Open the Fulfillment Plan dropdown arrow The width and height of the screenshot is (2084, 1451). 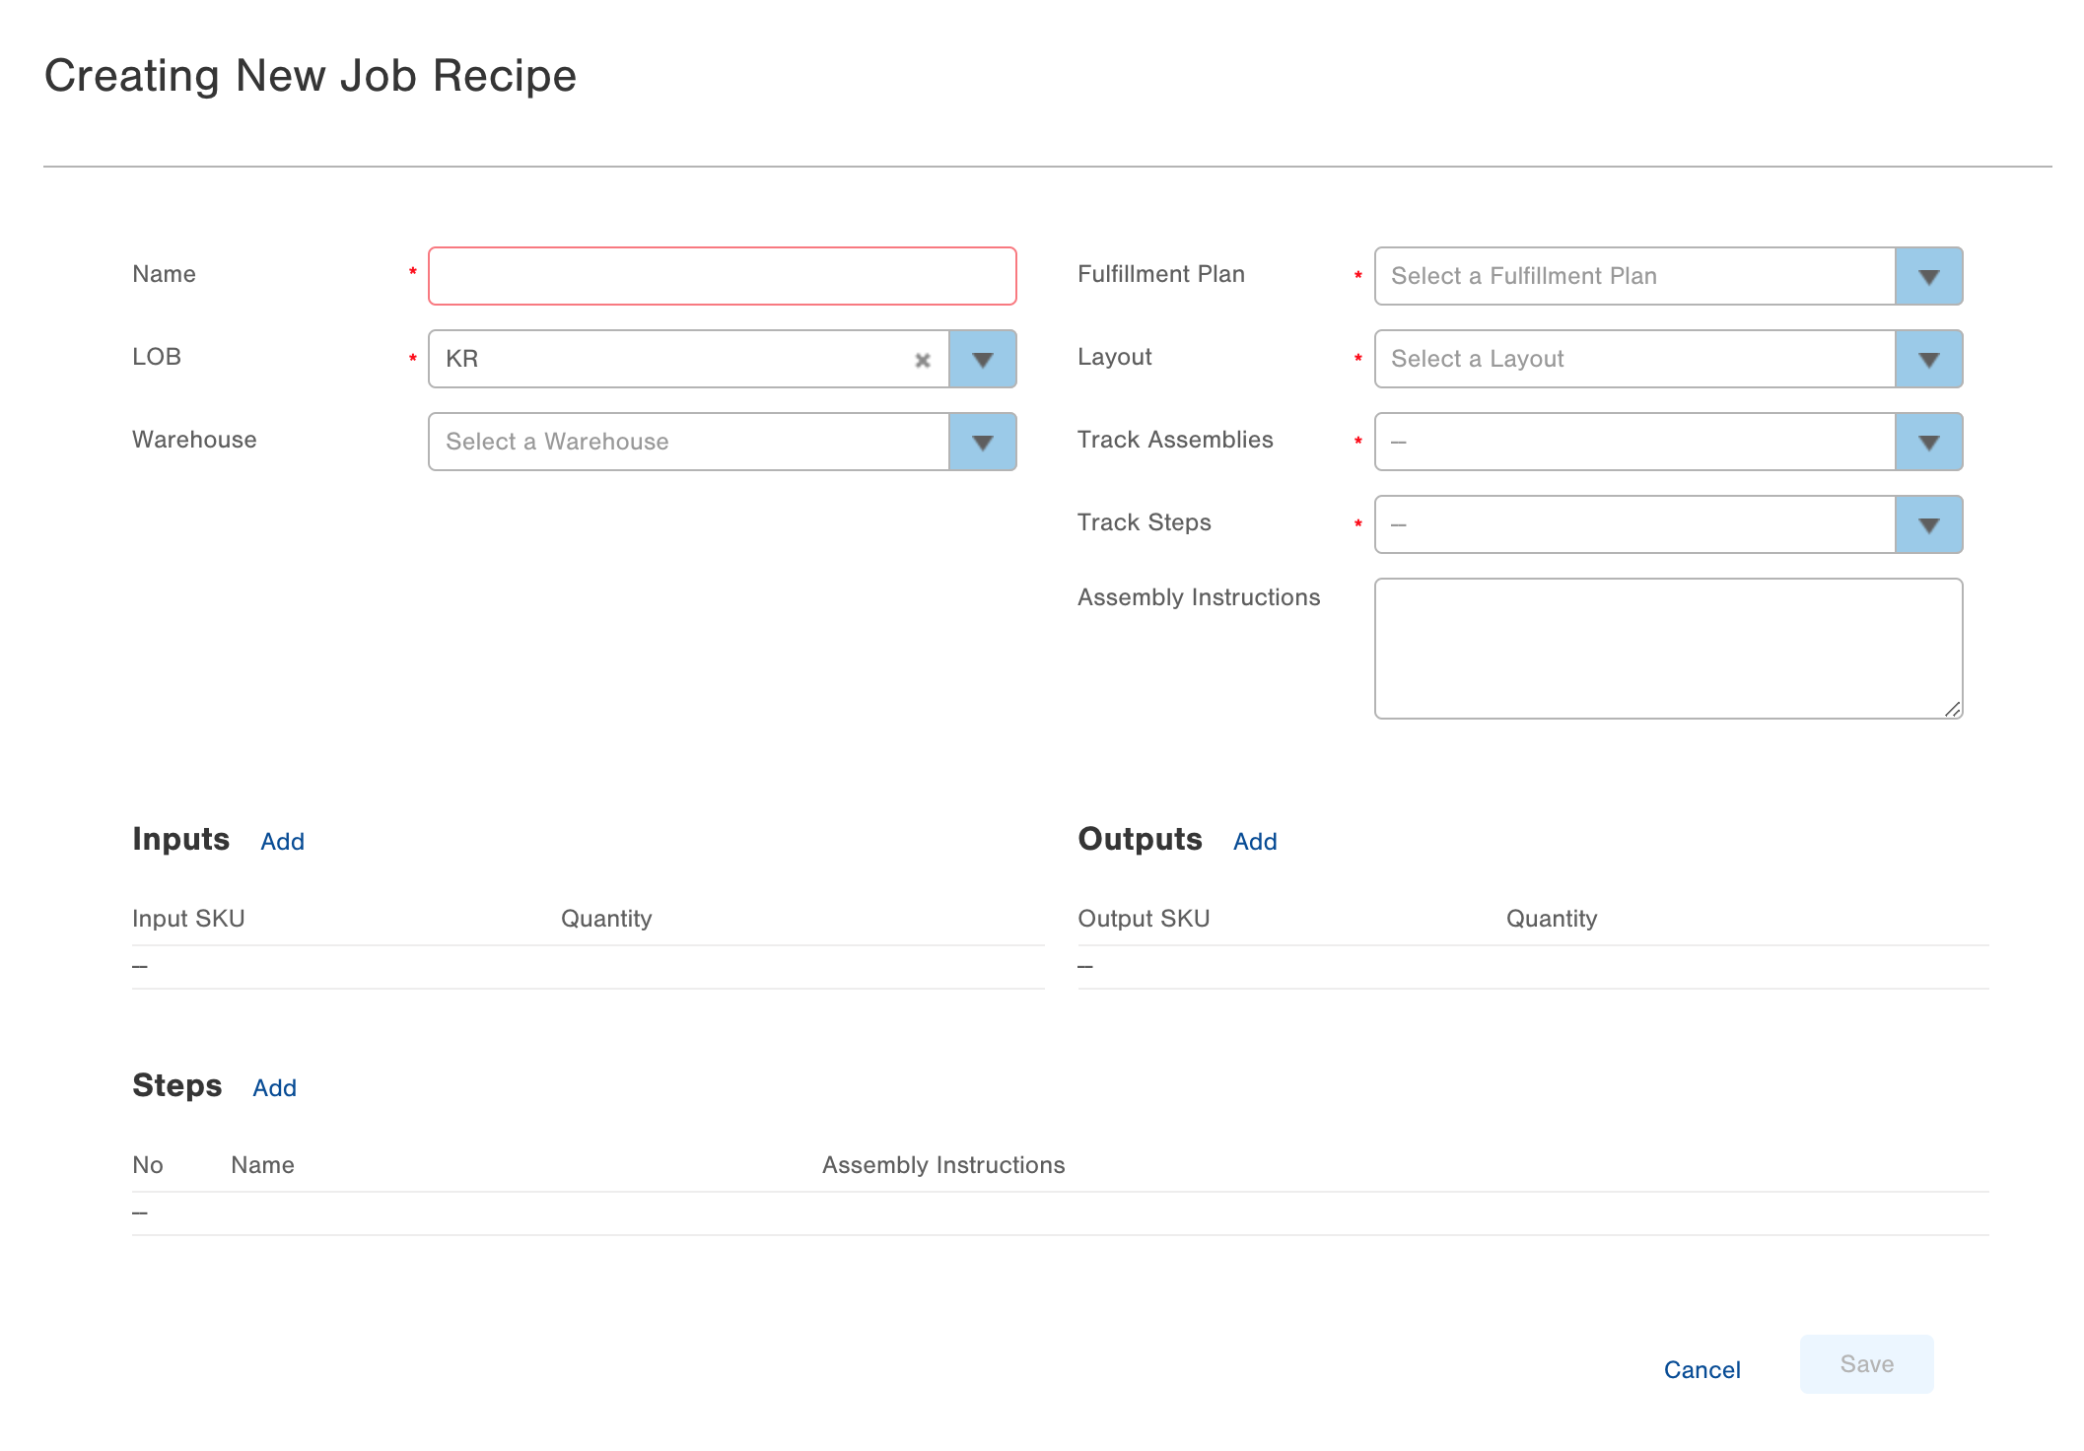pyautogui.click(x=1928, y=277)
